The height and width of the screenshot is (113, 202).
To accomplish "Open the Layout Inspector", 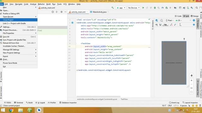I will click(190, 103).
